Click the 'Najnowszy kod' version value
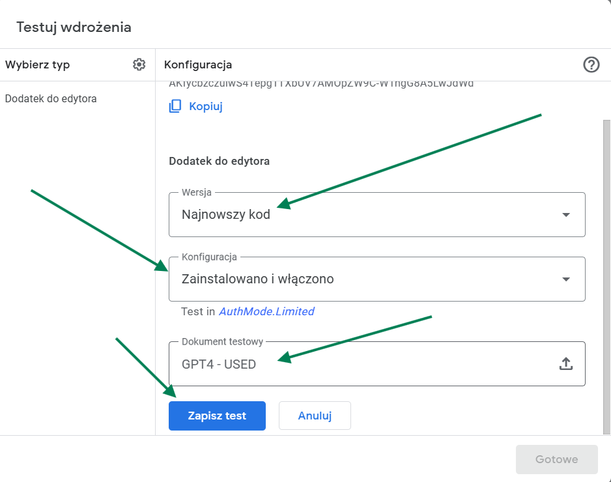The image size is (611, 482). (x=226, y=214)
